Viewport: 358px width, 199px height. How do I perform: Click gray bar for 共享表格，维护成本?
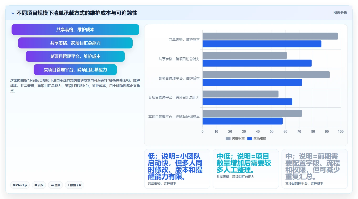coord(270,36)
